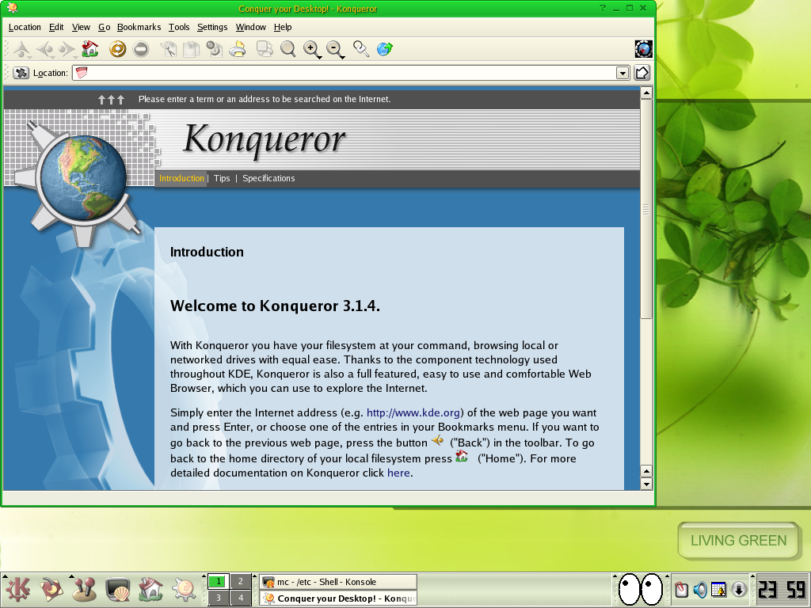Switch to the Specifications page tab
The image size is (811, 608).
pos(268,178)
